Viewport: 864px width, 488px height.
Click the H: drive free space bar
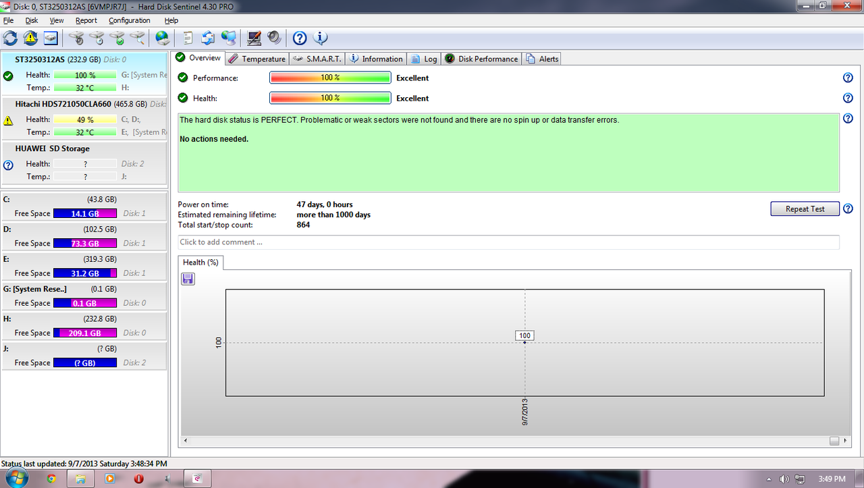85,333
